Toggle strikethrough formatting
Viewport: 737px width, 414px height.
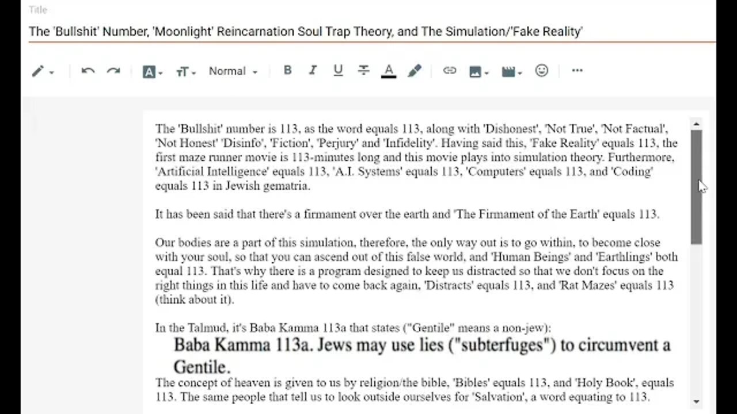point(363,70)
